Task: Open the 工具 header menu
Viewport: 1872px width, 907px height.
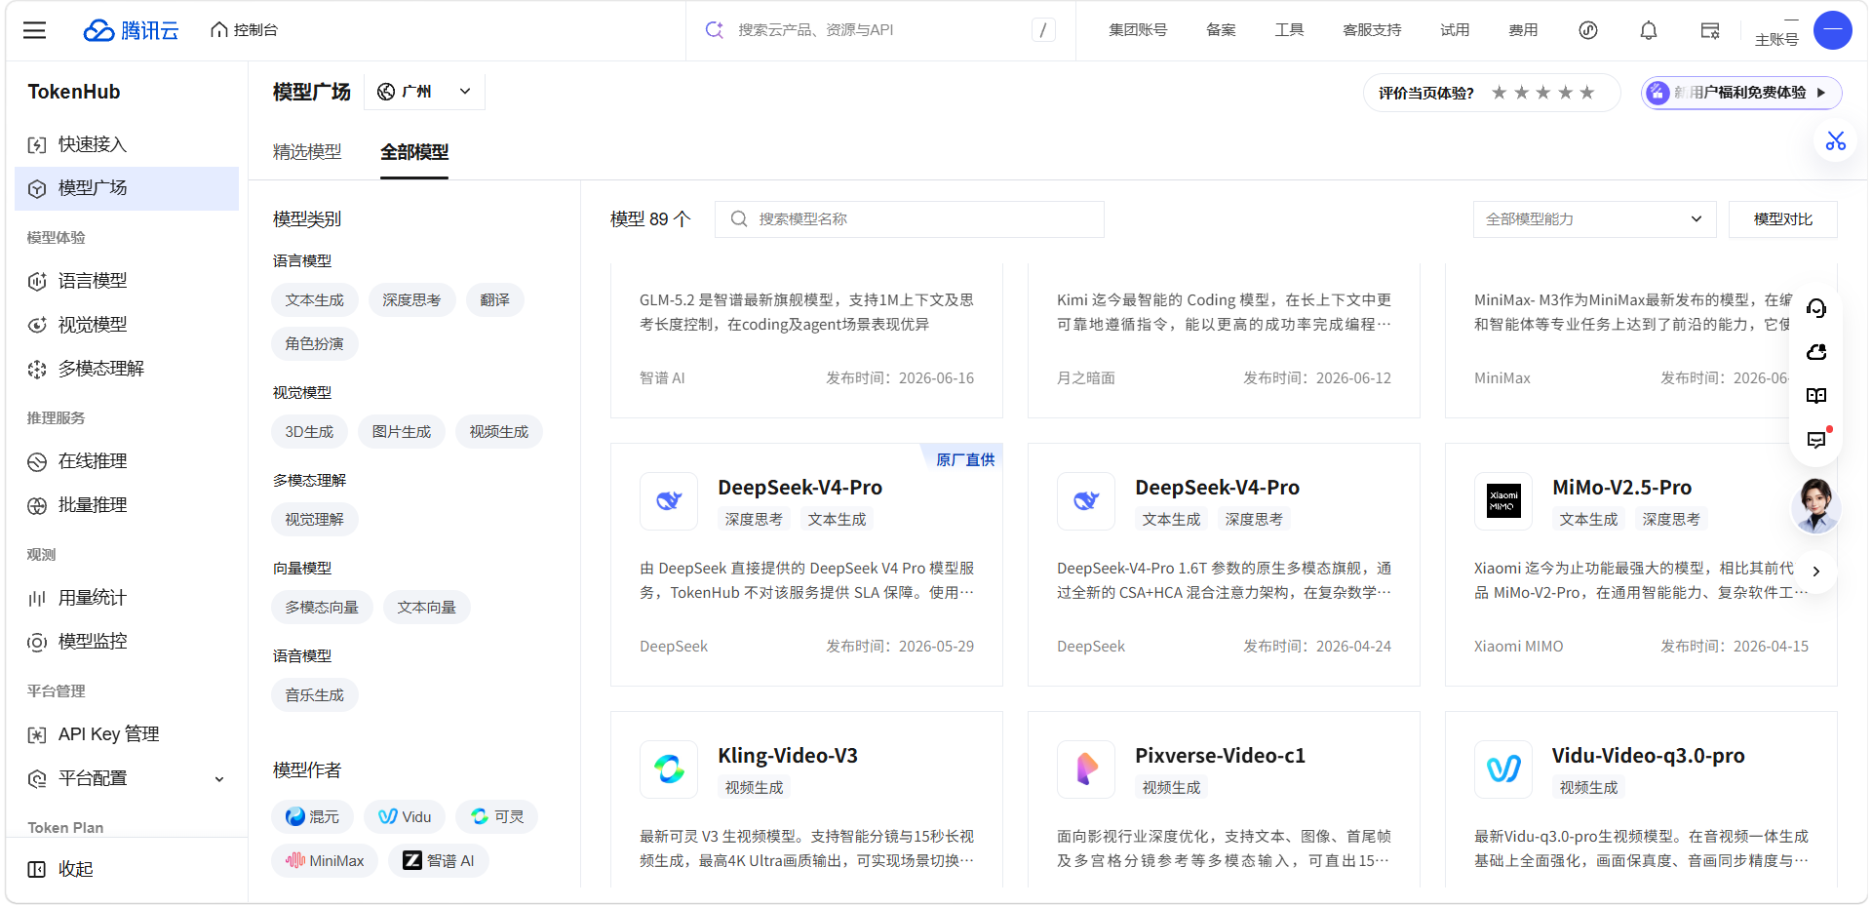Action: pos(1289,30)
